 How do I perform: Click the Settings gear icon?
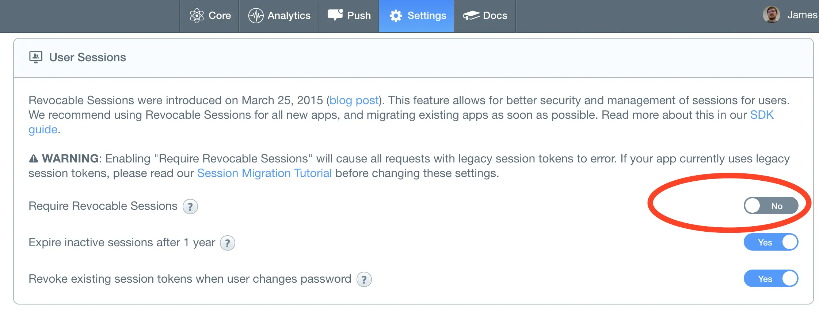point(396,16)
